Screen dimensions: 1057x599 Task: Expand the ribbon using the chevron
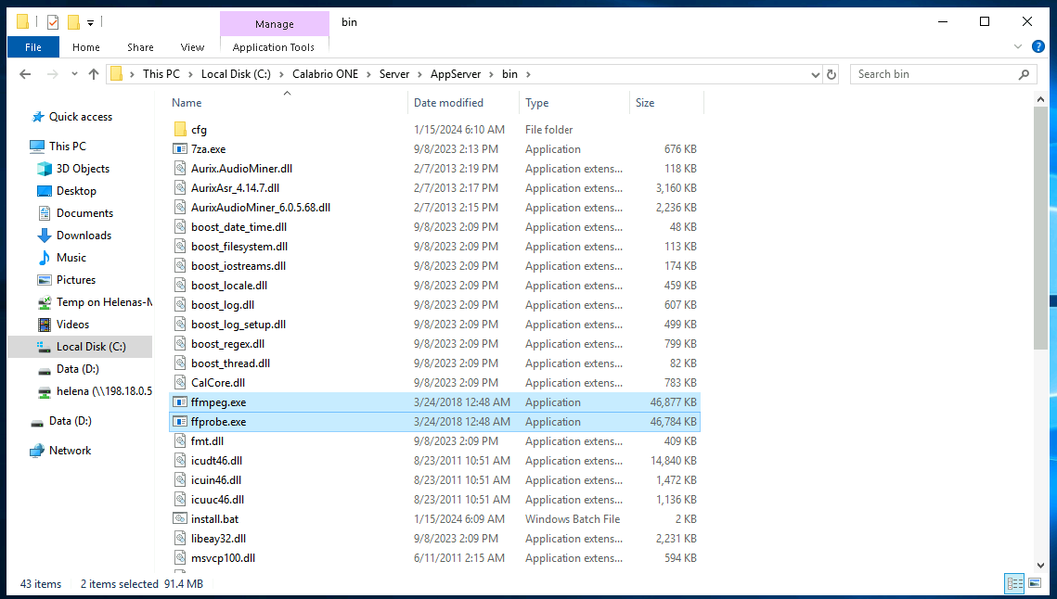(1018, 47)
